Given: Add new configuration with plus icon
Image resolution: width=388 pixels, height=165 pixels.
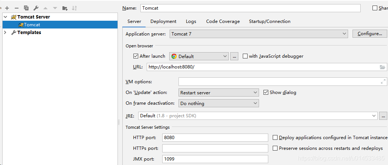Looking at the screenshot, I should 7,8.
